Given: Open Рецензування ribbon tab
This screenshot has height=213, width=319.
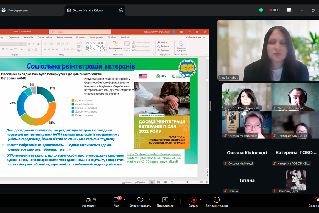Looking at the screenshot, I should pos(65,37).
